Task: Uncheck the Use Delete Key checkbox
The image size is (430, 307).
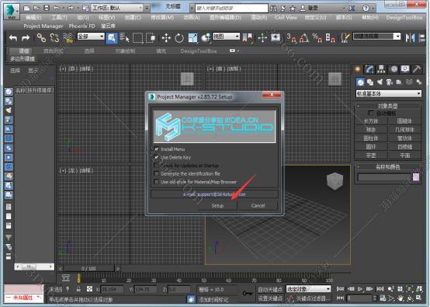Action: click(x=156, y=157)
